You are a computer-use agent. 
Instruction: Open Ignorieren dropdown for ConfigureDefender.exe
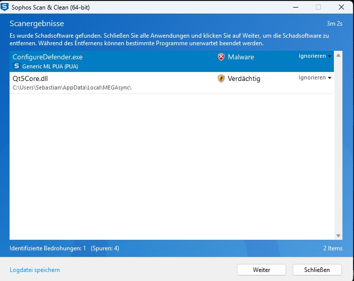coord(315,56)
